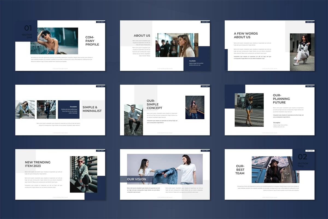Viewport: 328px width, 219px height.
Task: Select "A FEW WORDS ABOUT US" heading
Action: click(x=246, y=35)
